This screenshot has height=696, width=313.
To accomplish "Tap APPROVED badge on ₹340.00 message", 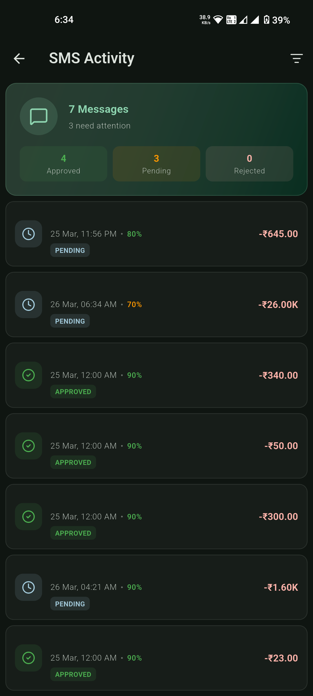I will 73,391.
